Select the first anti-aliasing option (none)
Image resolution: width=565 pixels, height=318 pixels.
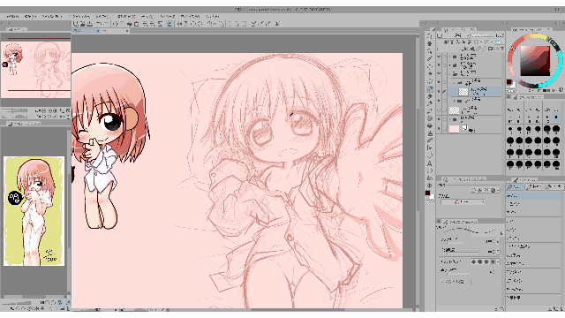click(473, 261)
